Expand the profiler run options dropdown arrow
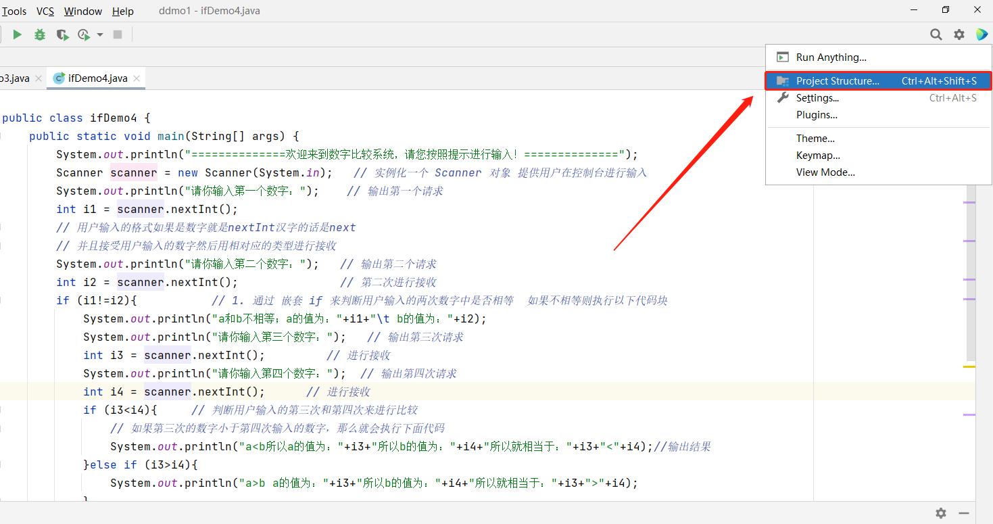 [100, 34]
